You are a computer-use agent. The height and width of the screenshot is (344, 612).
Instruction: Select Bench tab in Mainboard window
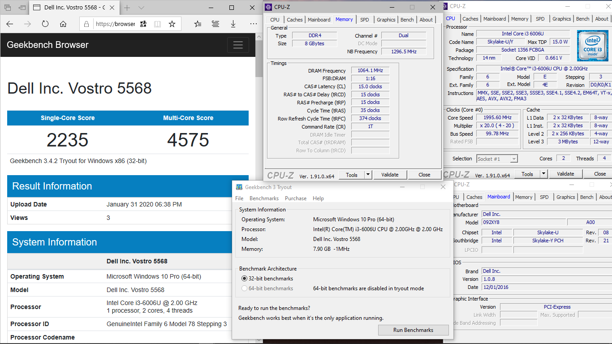[587, 197]
